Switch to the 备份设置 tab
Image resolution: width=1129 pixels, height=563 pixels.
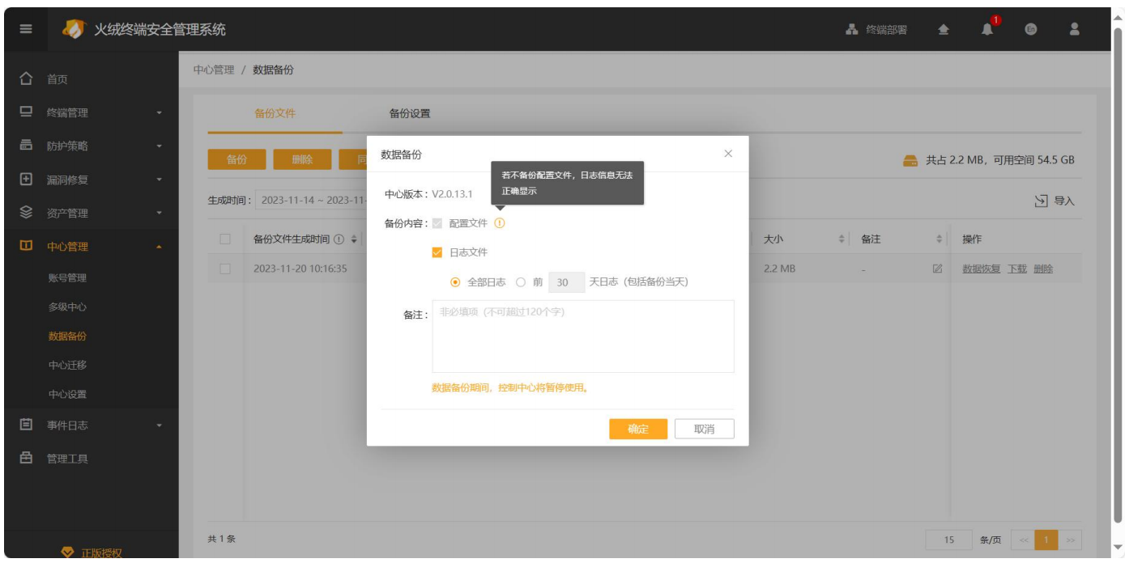click(410, 113)
